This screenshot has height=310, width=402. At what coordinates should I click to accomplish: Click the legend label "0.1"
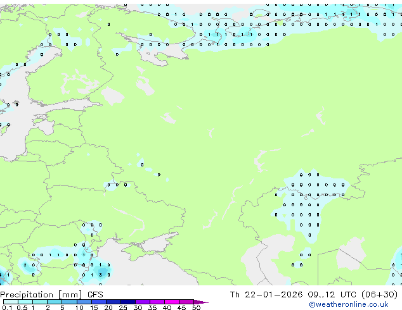tap(7, 307)
